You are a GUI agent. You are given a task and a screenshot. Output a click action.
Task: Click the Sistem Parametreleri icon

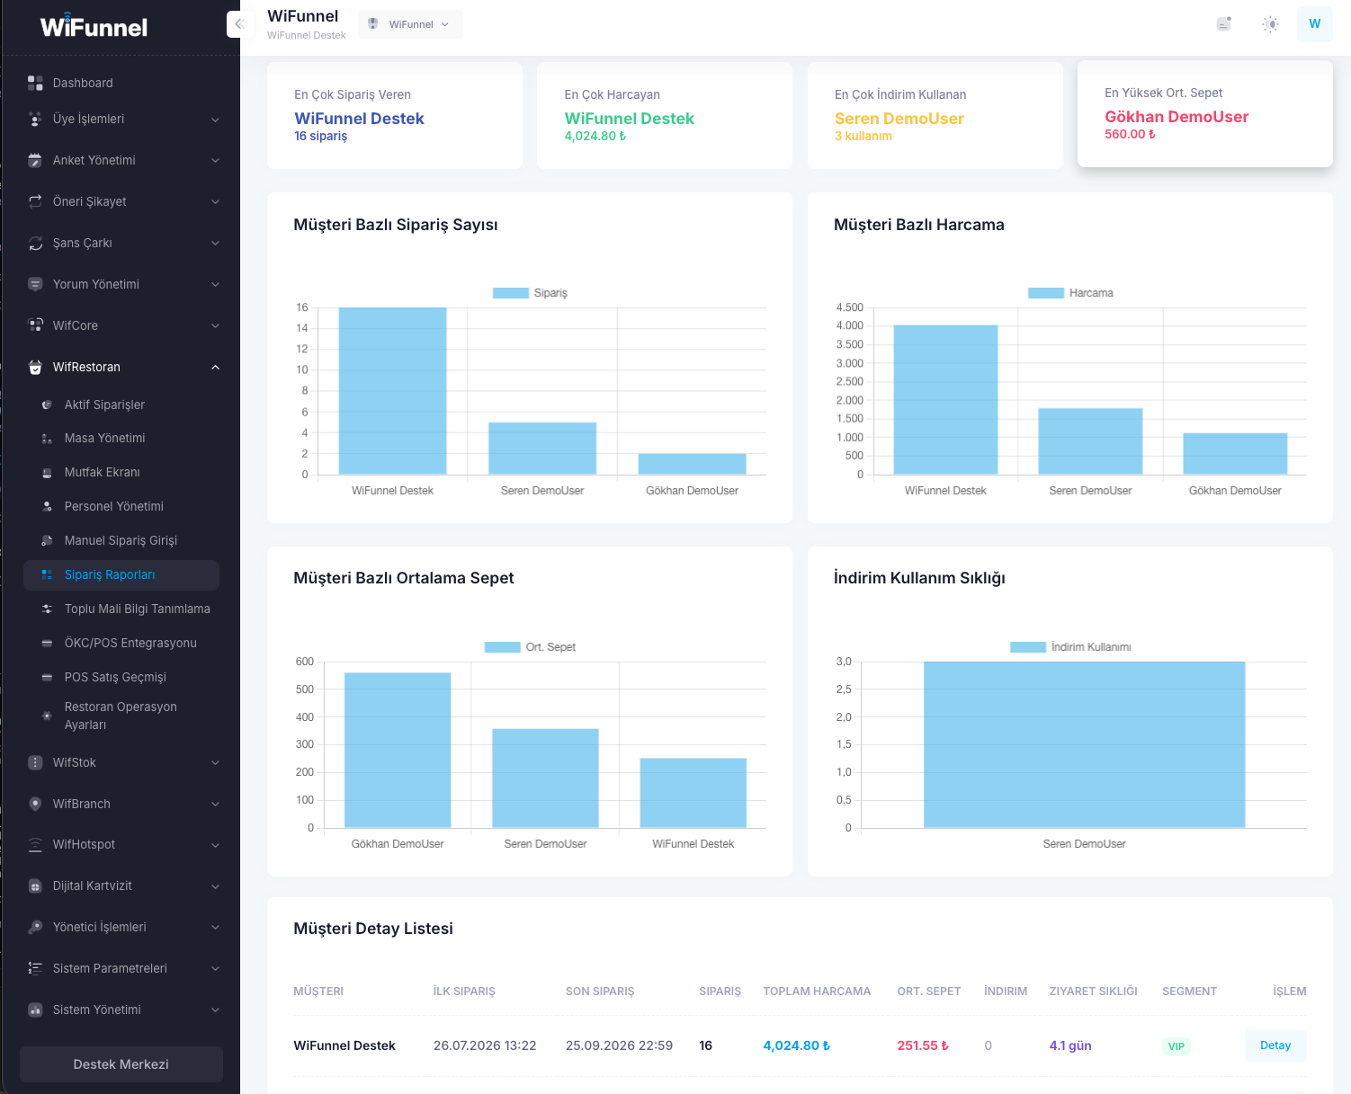coord(35,968)
